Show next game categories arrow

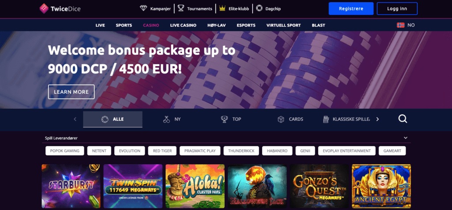378,119
